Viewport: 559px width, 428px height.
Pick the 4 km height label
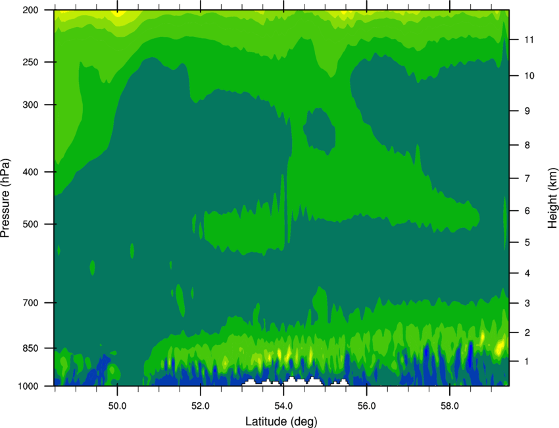click(527, 273)
